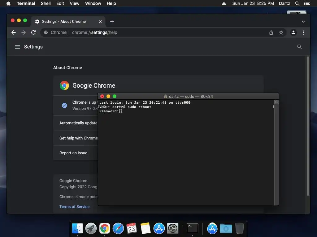Open the Apple menu
The width and height of the screenshot is (317, 237).
pyautogui.click(x=8, y=3)
